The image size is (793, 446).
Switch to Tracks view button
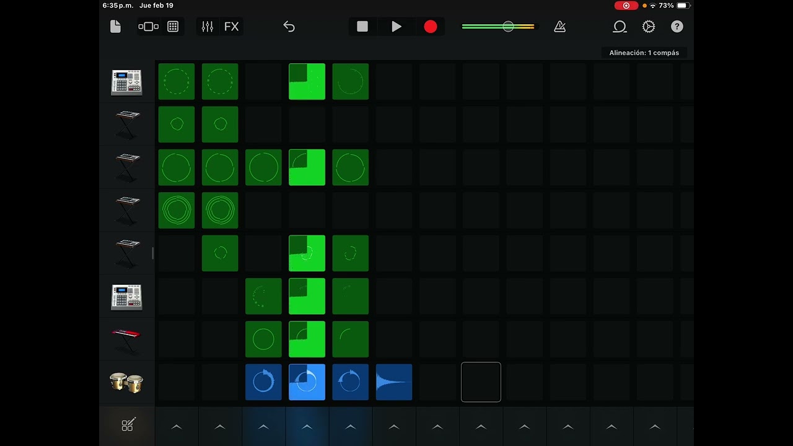[149, 27]
